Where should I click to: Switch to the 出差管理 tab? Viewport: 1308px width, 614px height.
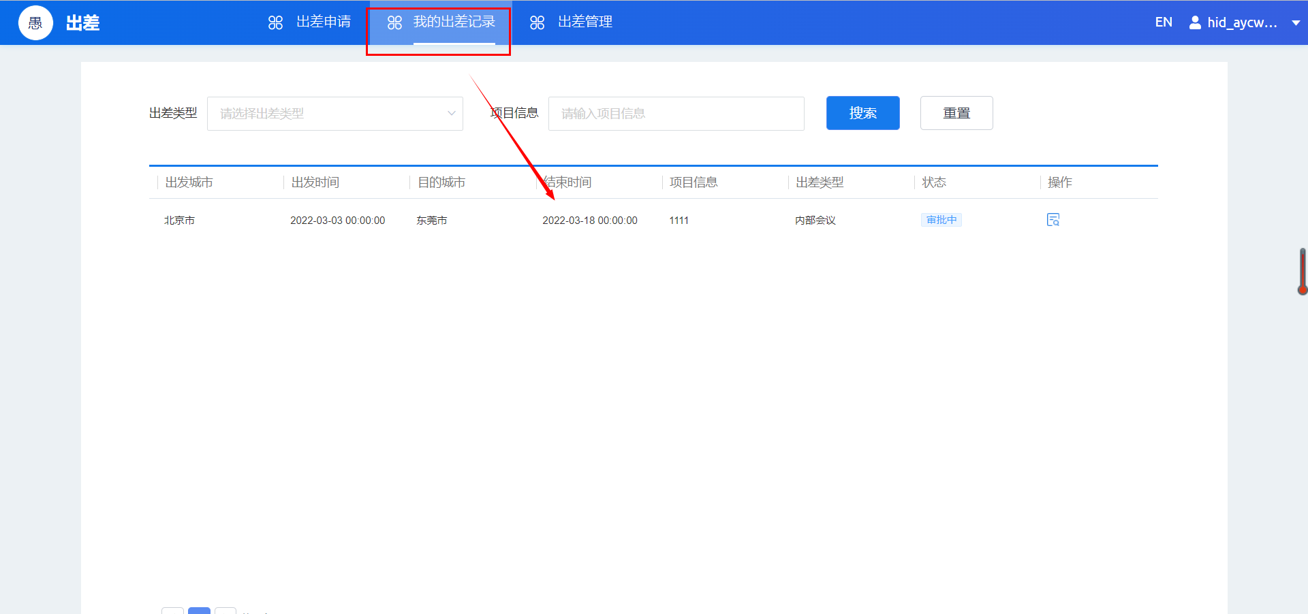(585, 22)
